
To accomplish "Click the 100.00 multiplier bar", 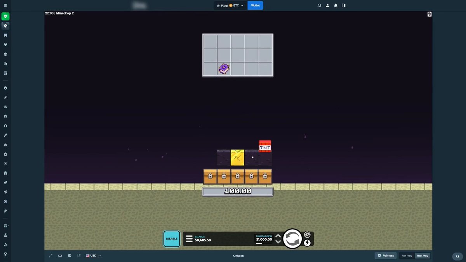I will click(238, 191).
